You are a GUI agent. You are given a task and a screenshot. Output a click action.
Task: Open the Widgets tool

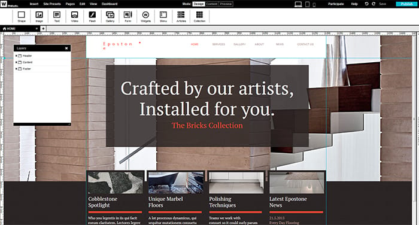[145, 17]
